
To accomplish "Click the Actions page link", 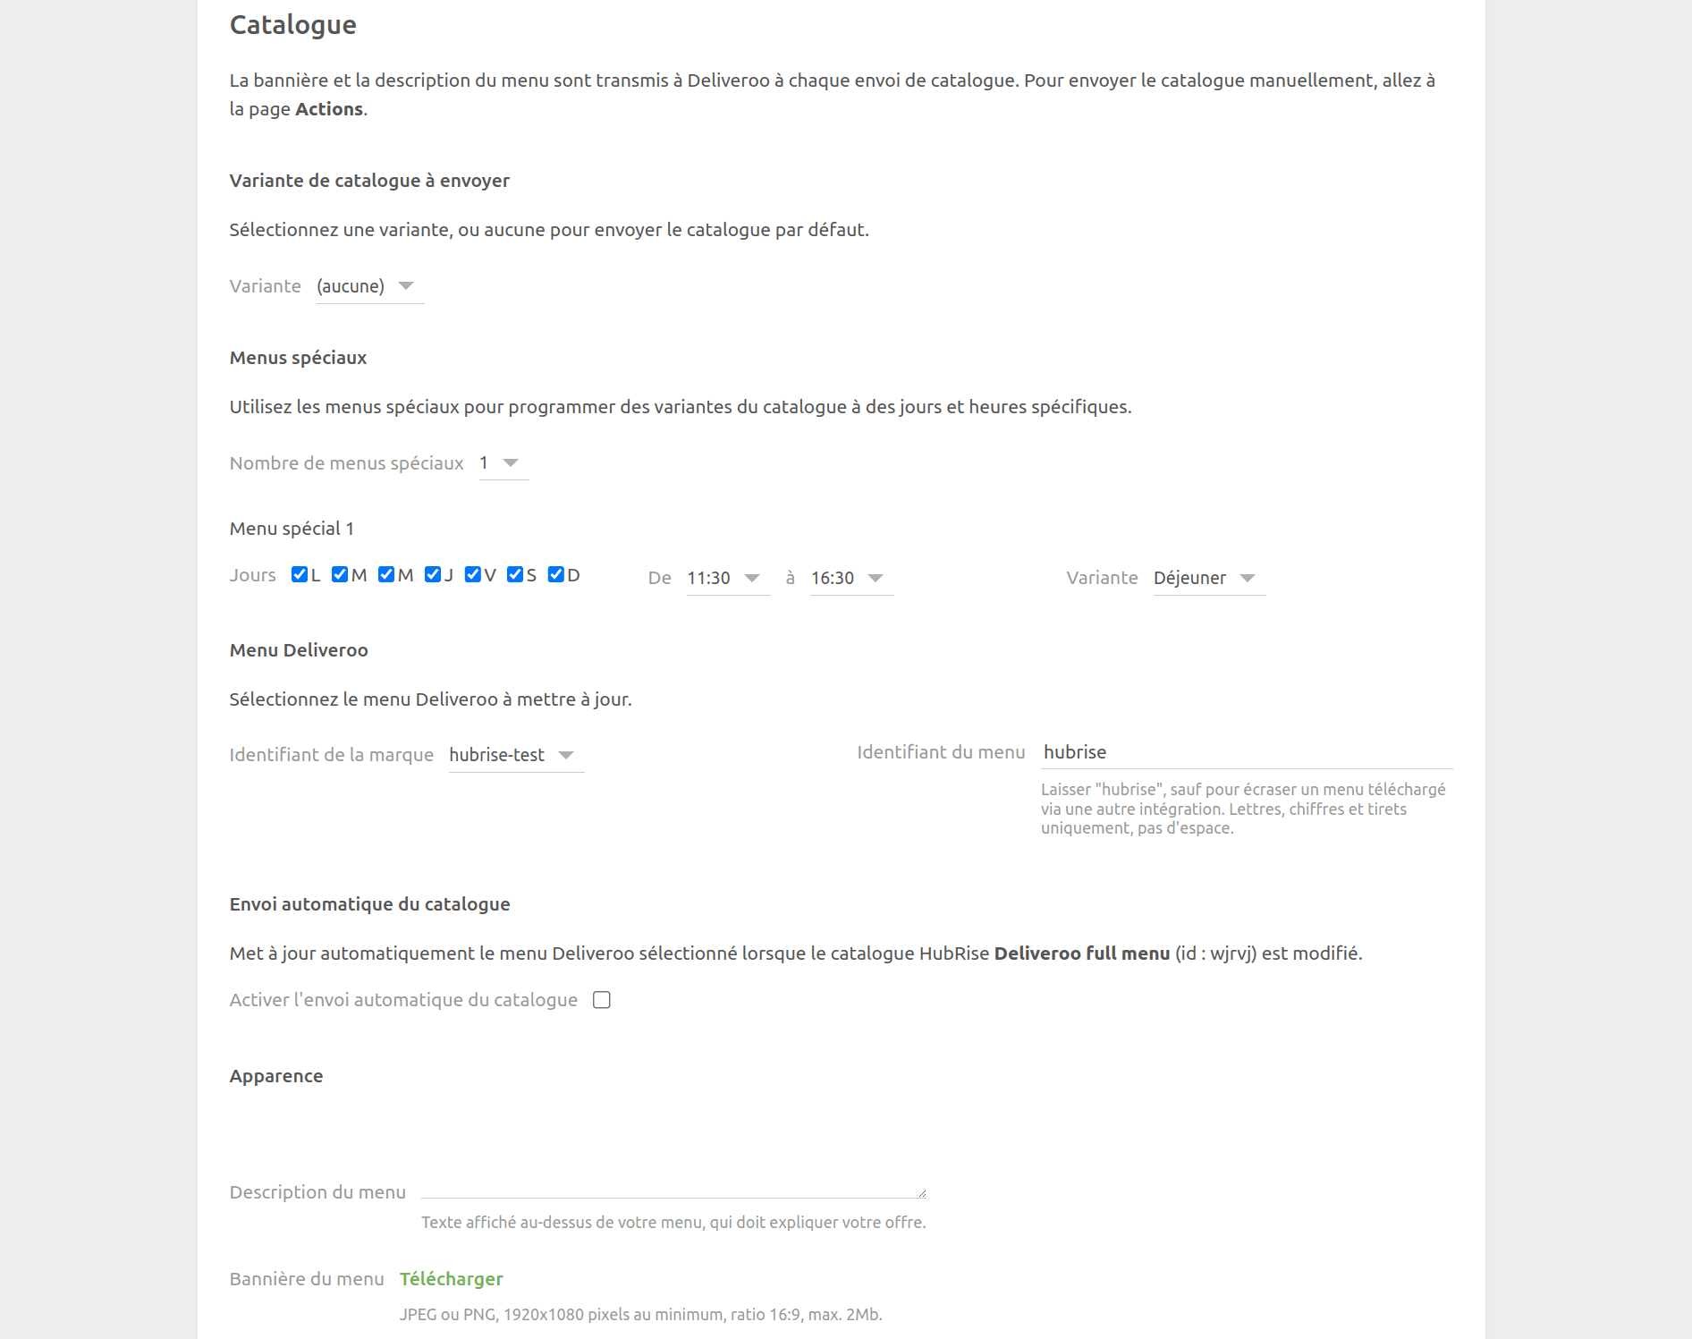I will tap(328, 108).
